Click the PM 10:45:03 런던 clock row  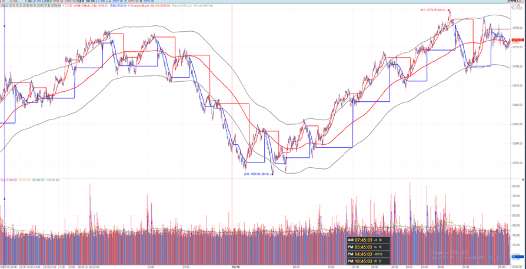click(369, 261)
